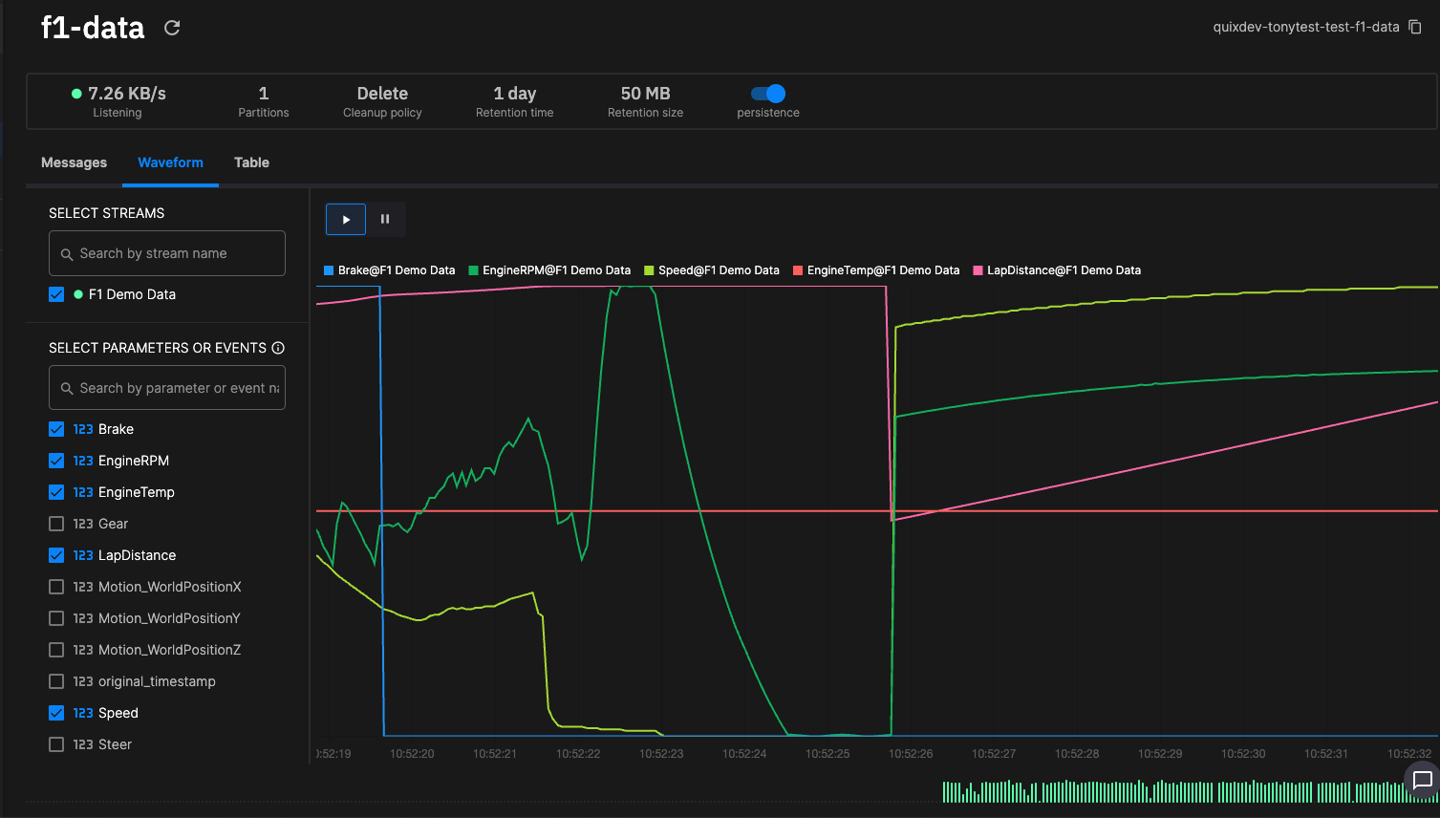Click the Brake legend color swatch
1440x818 pixels.
[x=329, y=270]
